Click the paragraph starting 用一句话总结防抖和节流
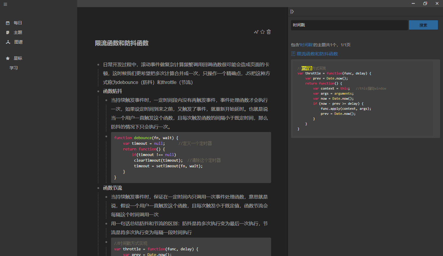443x256 pixels. [189, 228]
